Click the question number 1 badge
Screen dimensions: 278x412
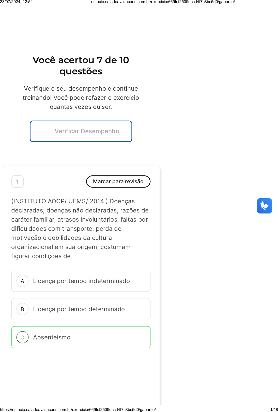18,182
